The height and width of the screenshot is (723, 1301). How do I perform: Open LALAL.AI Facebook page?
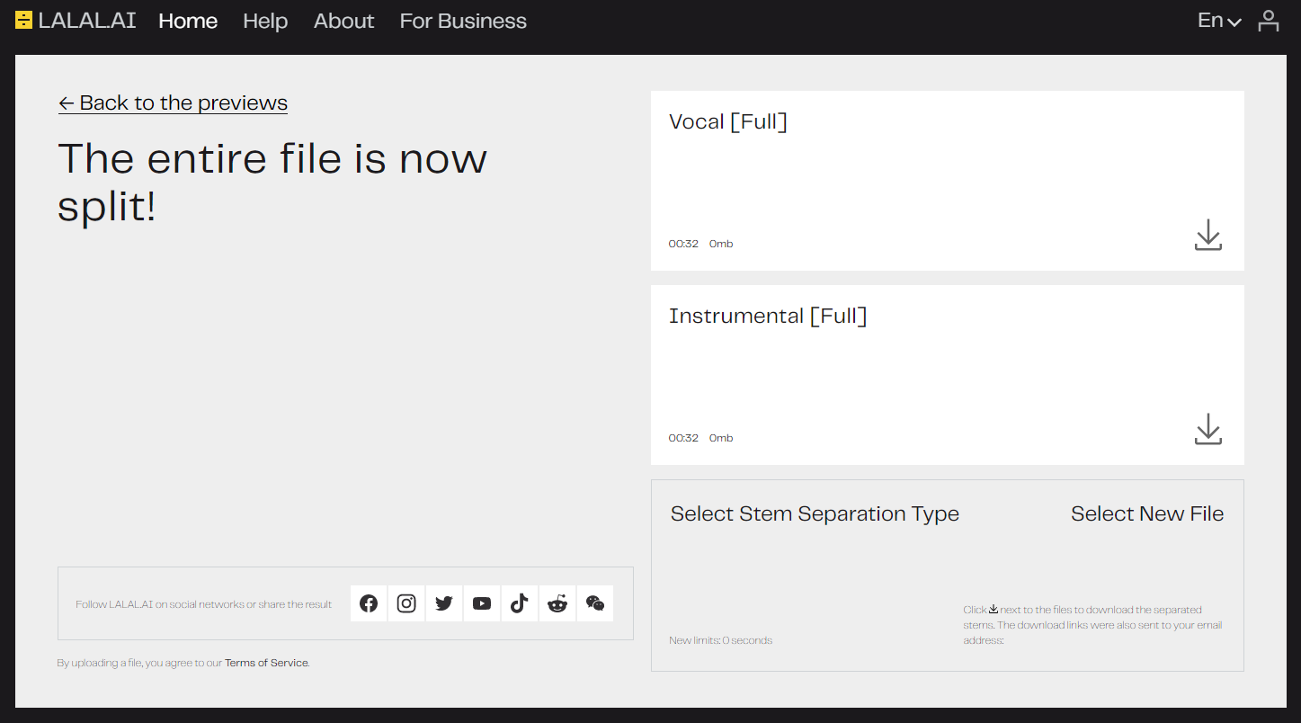click(369, 603)
